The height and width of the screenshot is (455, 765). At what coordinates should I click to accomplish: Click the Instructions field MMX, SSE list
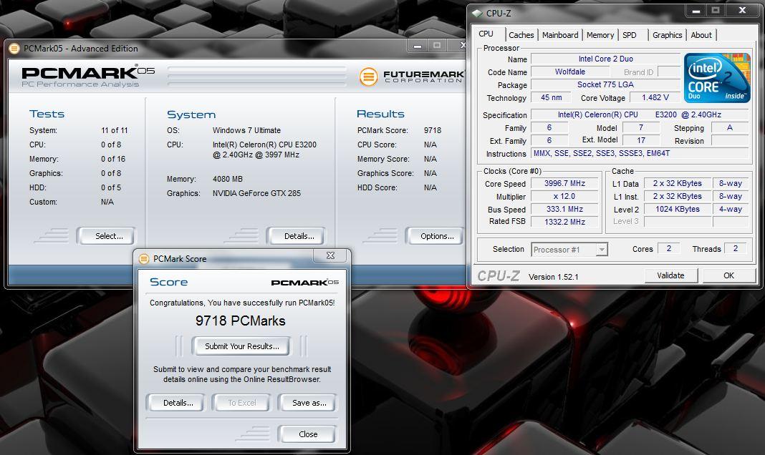pos(639,153)
